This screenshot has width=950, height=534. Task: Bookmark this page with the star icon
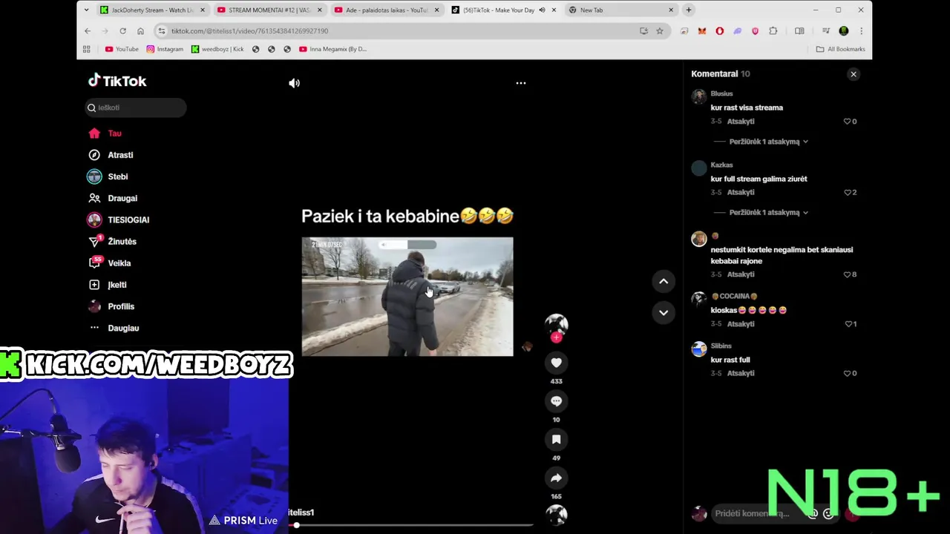[x=659, y=31]
